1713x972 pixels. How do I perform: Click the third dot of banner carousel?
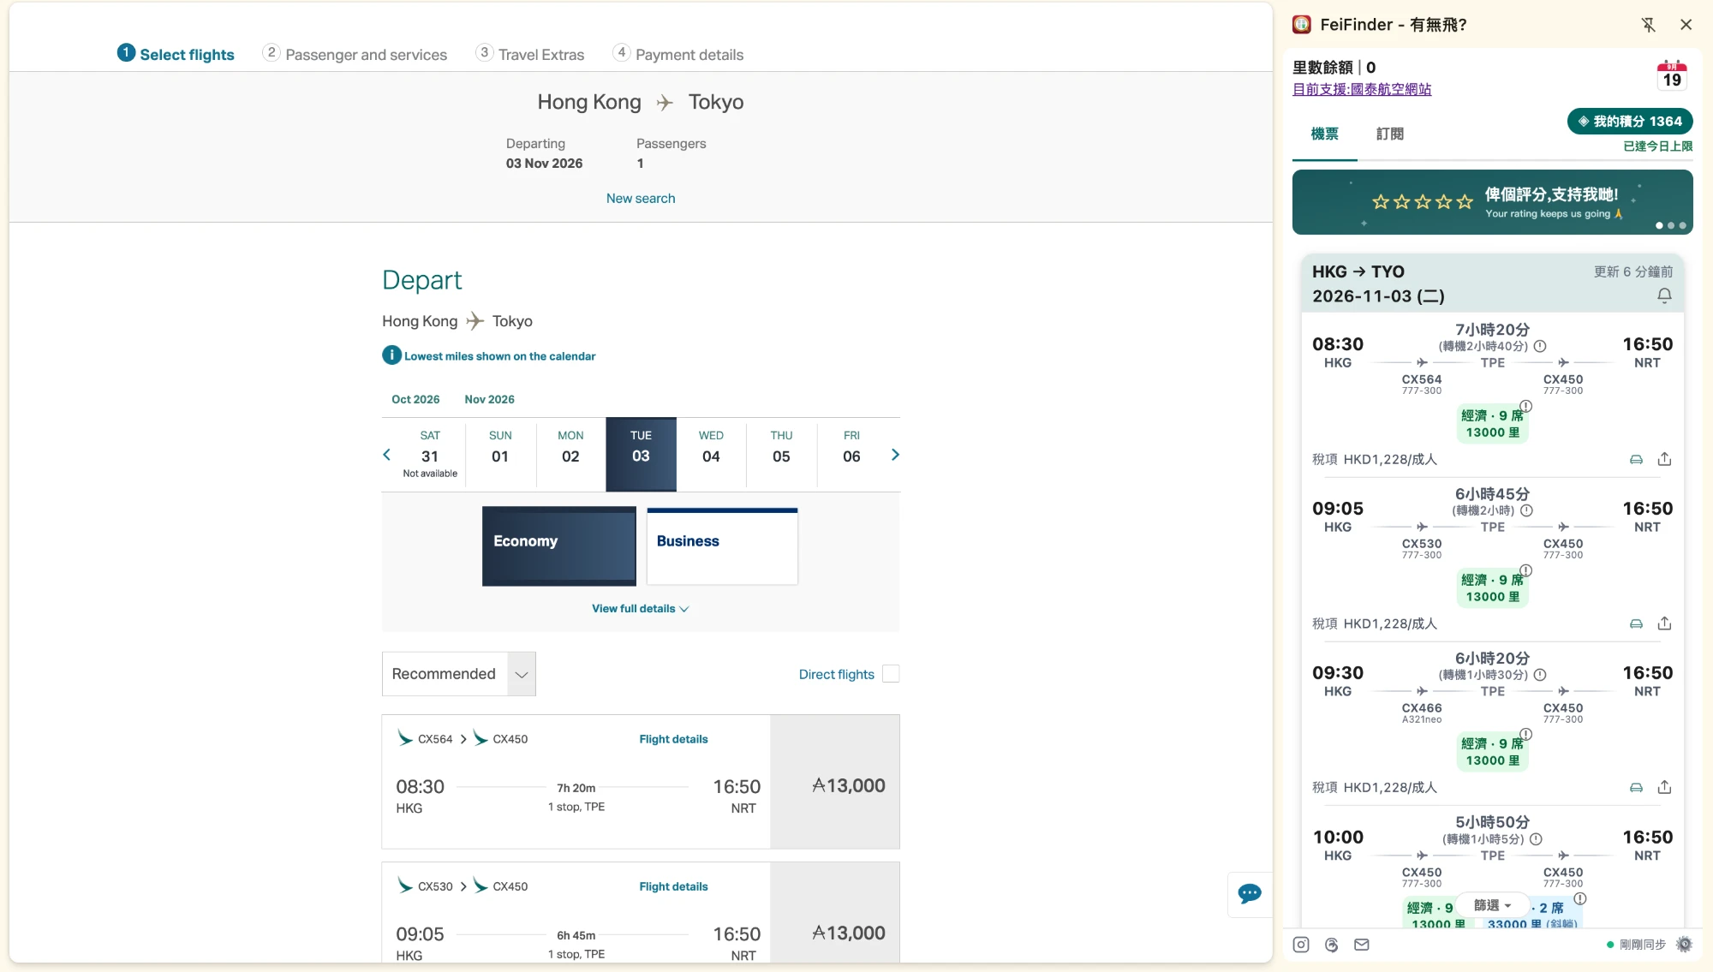click(1682, 226)
